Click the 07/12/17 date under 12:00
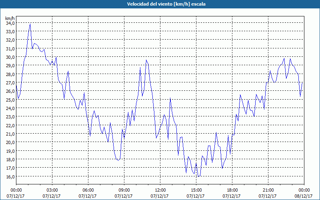This screenshot has height=200, width=320. (x=160, y=196)
